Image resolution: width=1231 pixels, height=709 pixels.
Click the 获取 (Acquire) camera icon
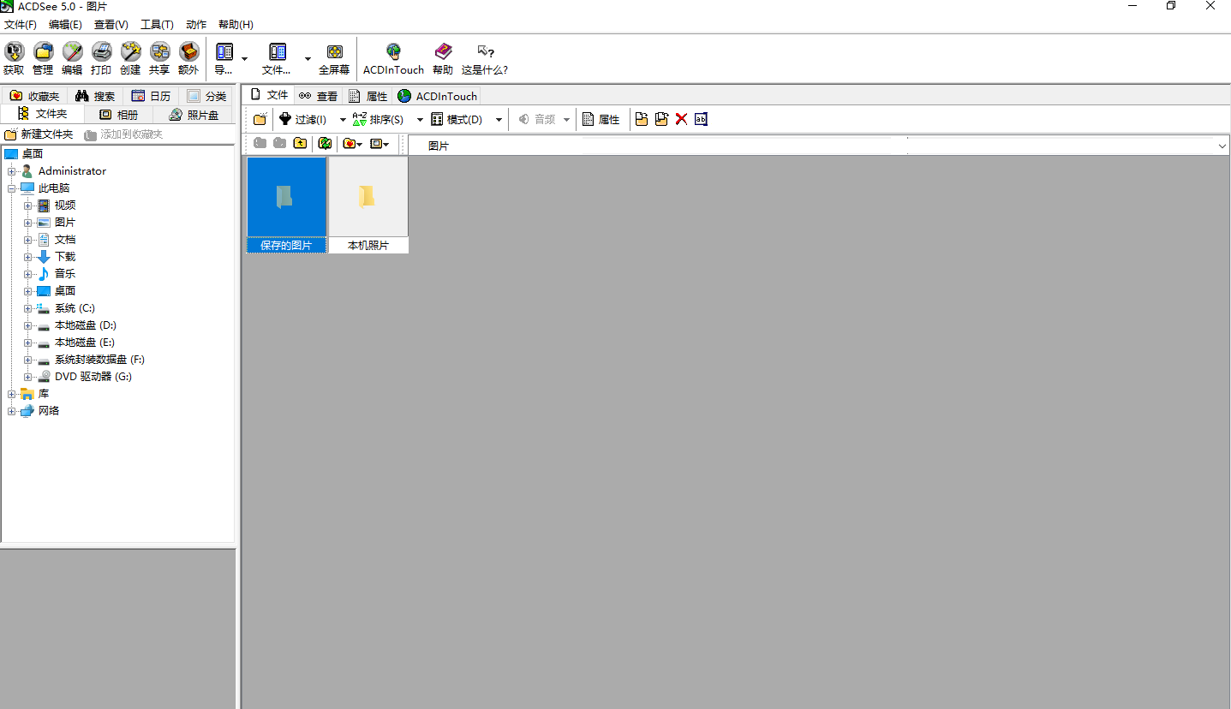14,53
